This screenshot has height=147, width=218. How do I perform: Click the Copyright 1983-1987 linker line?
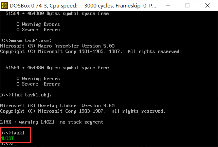click(83, 111)
